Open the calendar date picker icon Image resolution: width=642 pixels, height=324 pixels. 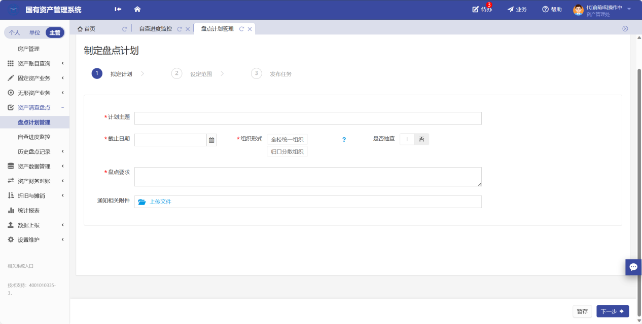click(x=211, y=140)
